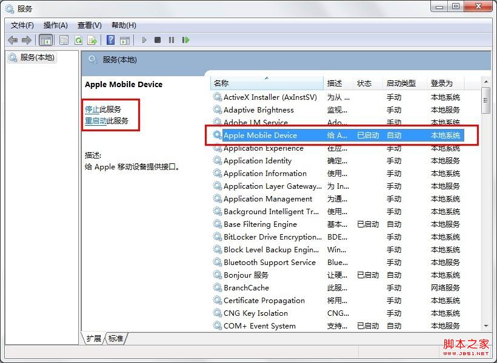Select ActiveX Installer (AxInstSV) service

pos(337,97)
